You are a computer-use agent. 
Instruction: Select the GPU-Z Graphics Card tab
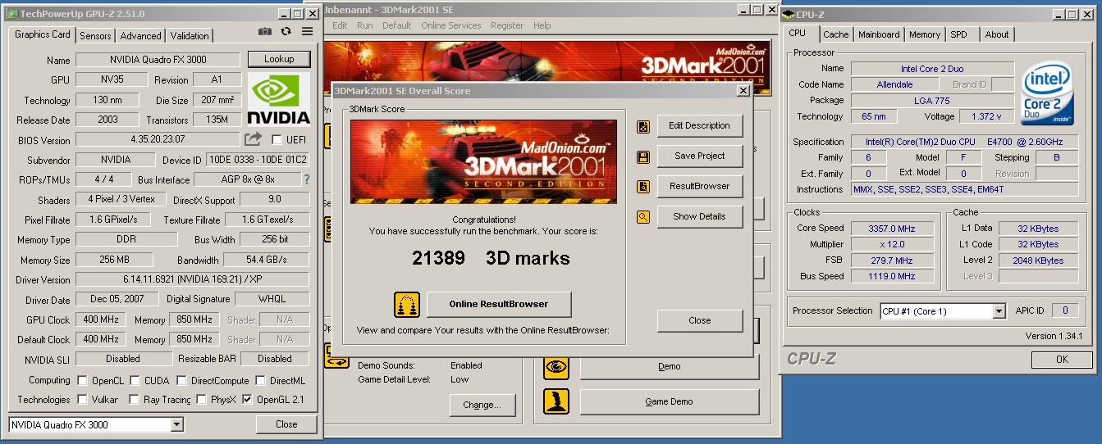pos(43,34)
